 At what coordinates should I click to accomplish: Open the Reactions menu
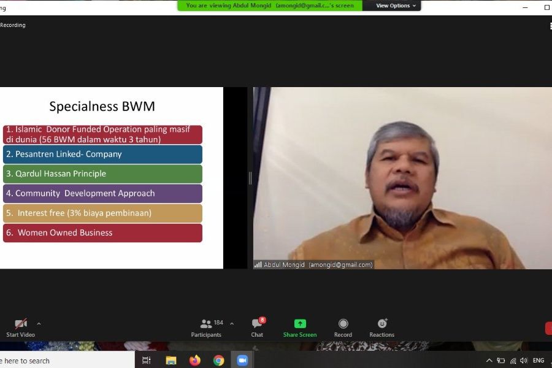click(381, 328)
